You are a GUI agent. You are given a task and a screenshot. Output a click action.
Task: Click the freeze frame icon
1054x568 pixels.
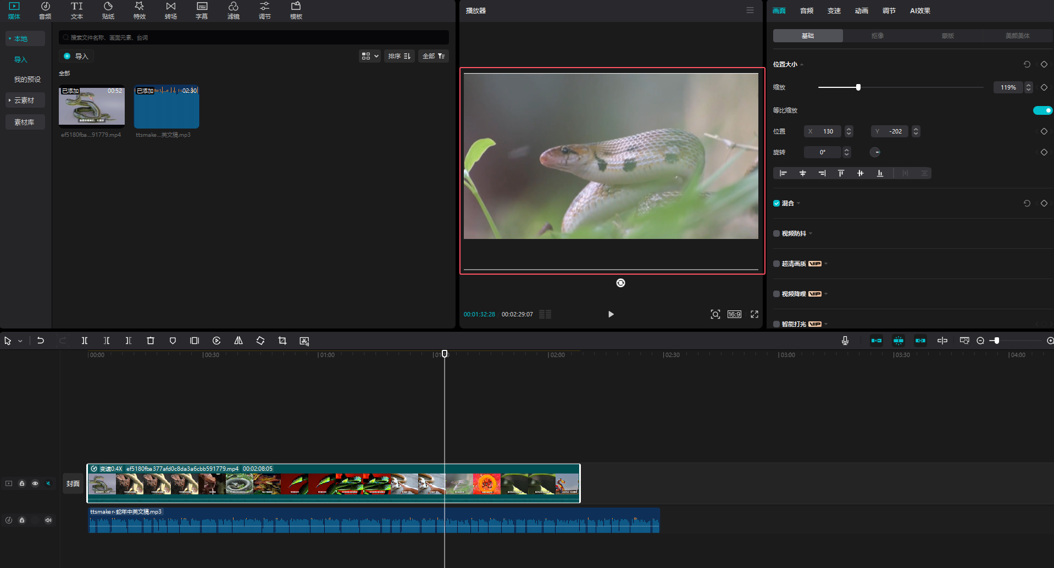(x=195, y=341)
